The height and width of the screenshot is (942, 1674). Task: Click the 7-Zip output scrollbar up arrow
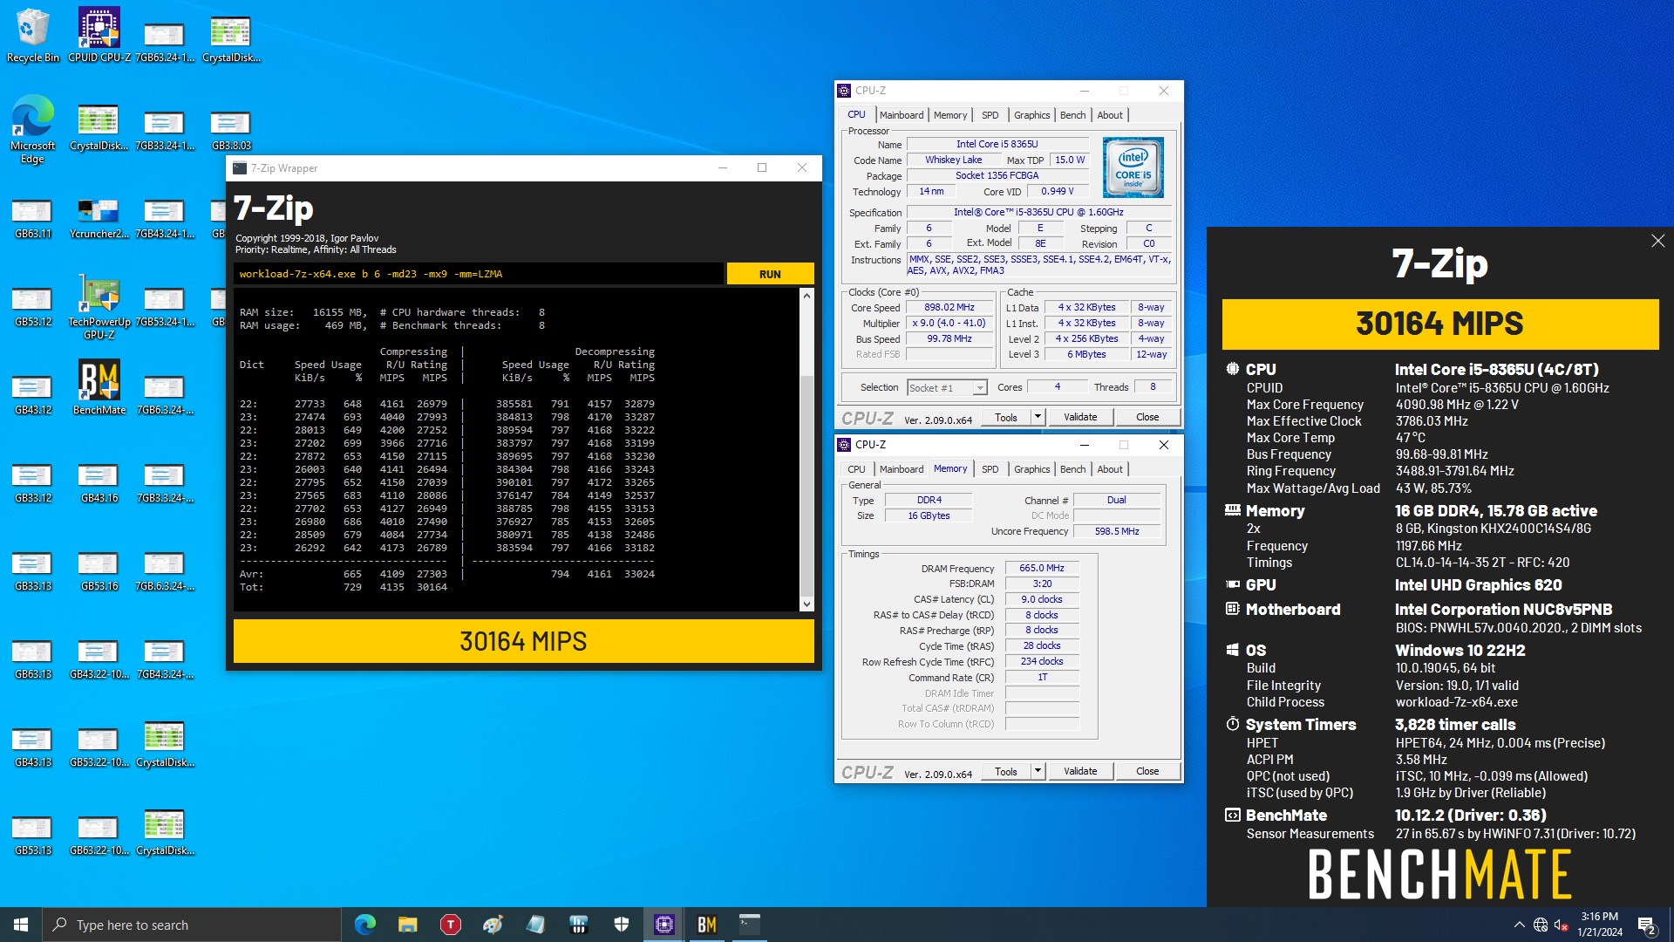tap(806, 296)
